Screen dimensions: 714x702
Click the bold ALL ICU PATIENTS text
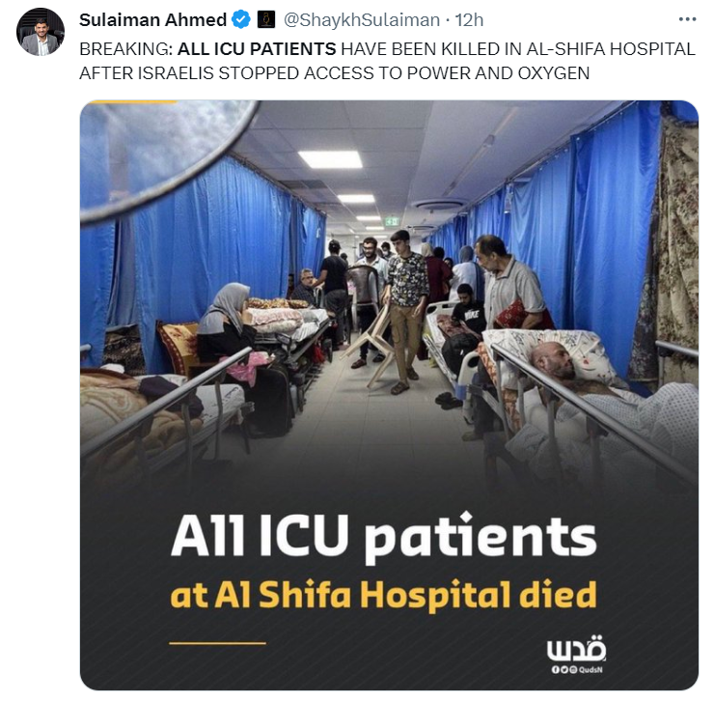[x=257, y=49]
